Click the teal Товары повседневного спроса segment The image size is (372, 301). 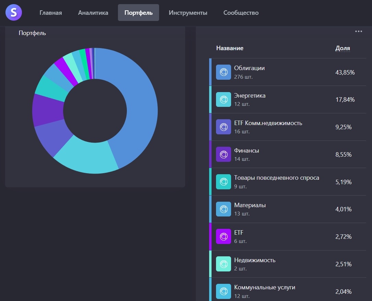[x=51, y=89]
